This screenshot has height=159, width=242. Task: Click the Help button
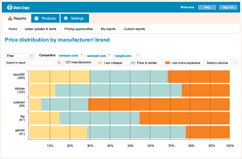tap(207, 7)
